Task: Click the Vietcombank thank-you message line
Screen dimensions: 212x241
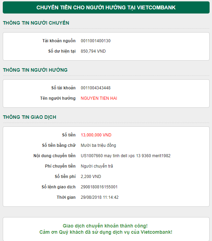Action: pyautogui.click(x=105, y=232)
